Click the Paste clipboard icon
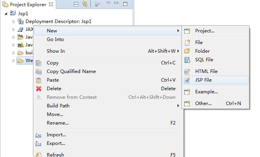 [38, 80]
